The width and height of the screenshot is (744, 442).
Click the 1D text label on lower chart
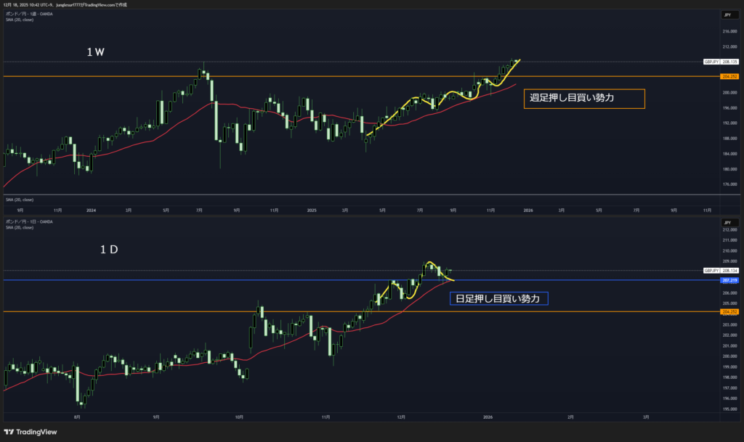tap(109, 249)
